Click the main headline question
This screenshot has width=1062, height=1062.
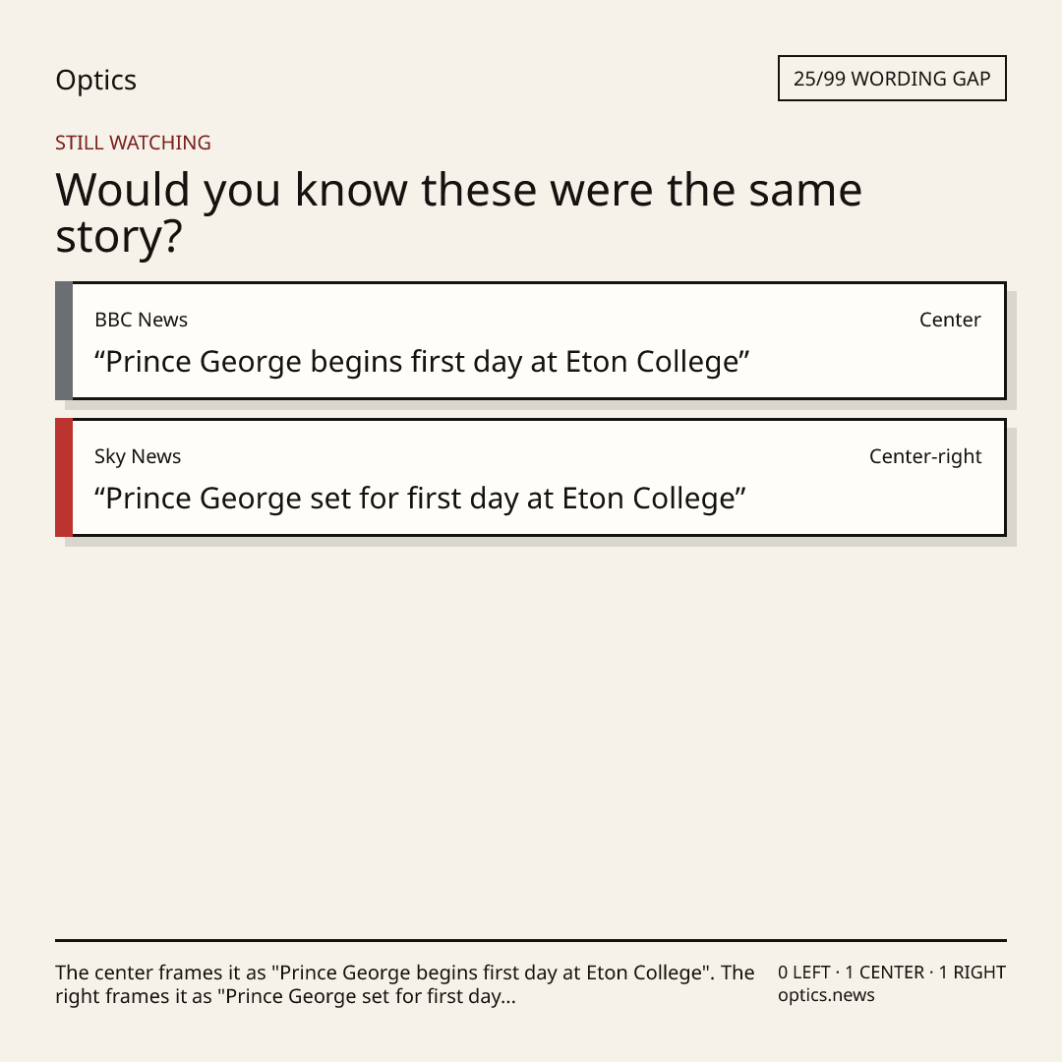click(x=458, y=212)
